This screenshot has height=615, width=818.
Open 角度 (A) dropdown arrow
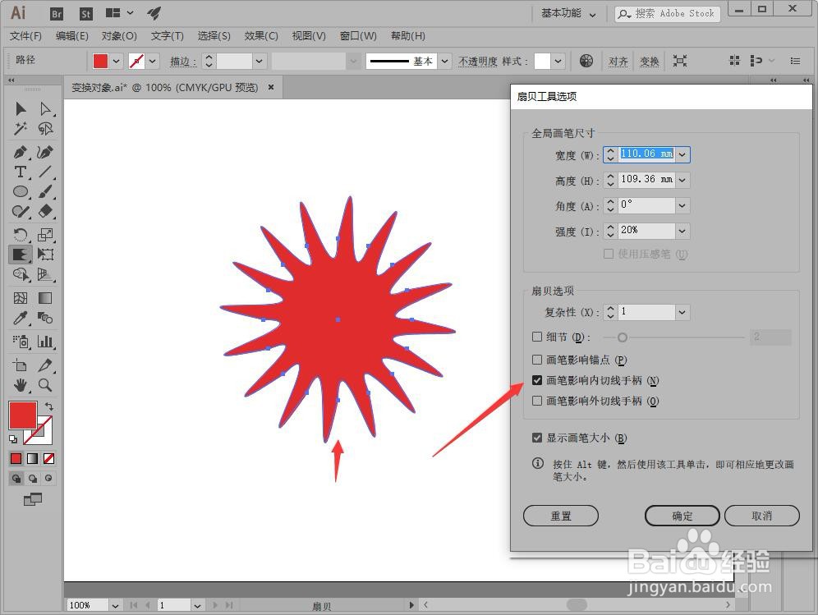(682, 205)
